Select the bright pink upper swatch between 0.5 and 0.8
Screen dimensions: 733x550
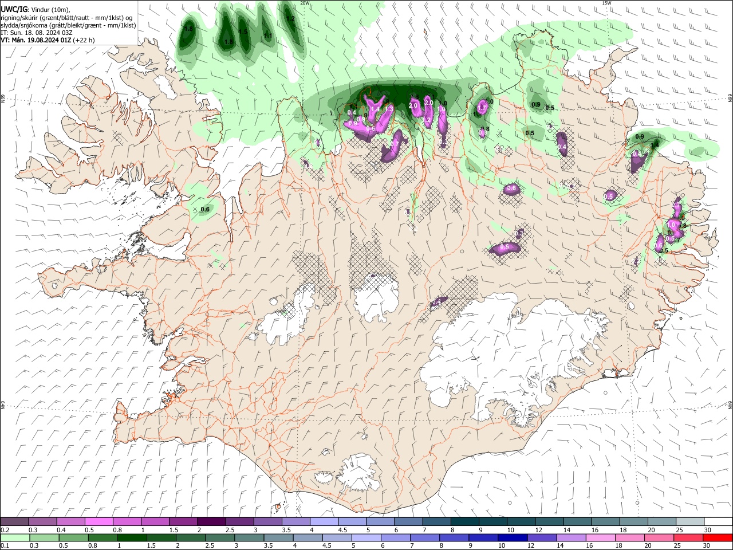98,521
